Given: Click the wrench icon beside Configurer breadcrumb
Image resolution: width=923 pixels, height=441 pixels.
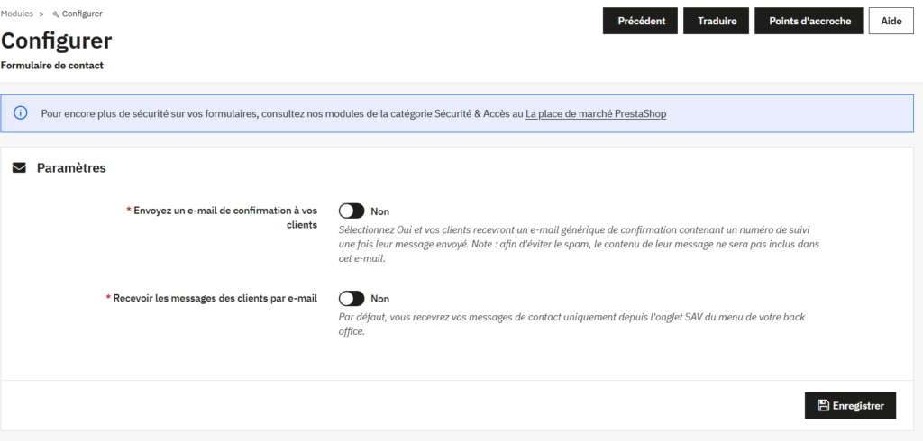Looking at the screenshot, I should [56, 14].
